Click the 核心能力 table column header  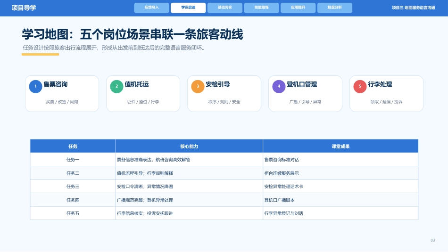[189, 146]
